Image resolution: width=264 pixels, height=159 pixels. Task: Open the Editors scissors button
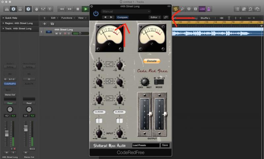tap(50, 9)
